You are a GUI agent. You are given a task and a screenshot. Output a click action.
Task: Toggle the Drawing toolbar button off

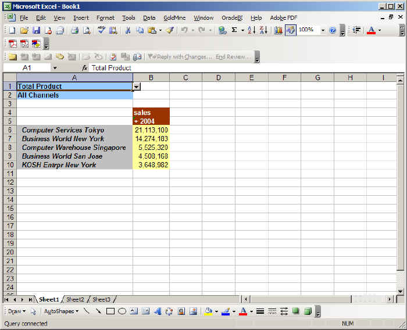click(x=291, y=30)
